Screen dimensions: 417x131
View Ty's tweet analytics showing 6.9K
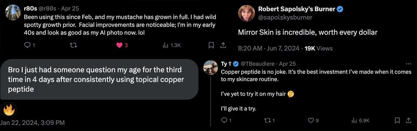(360, 120)
